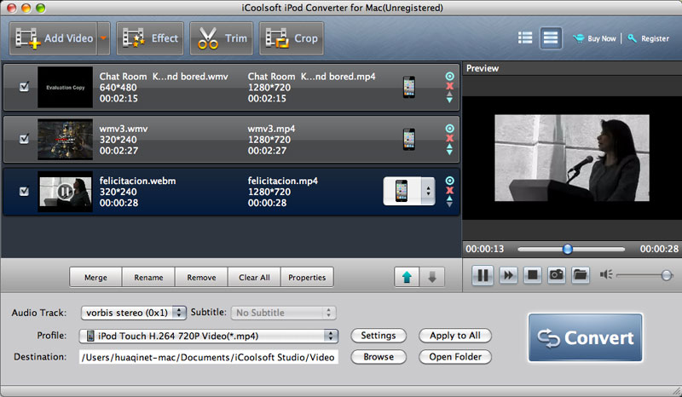
Task: Open the Audio Track dropdown
Action: tap(133, 313)
